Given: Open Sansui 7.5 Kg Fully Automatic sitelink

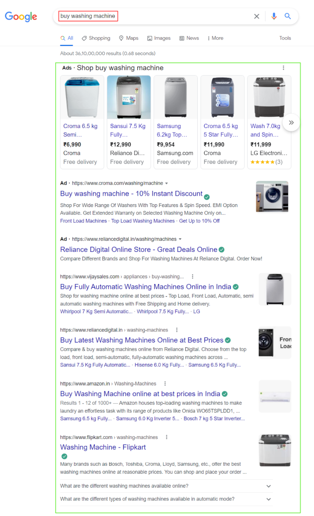Looking at the screenshot, I should pyautogui.click(x=95, y=365).
